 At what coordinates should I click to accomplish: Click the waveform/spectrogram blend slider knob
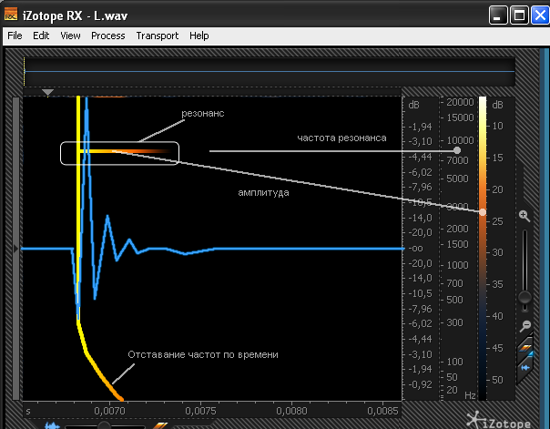104,425
